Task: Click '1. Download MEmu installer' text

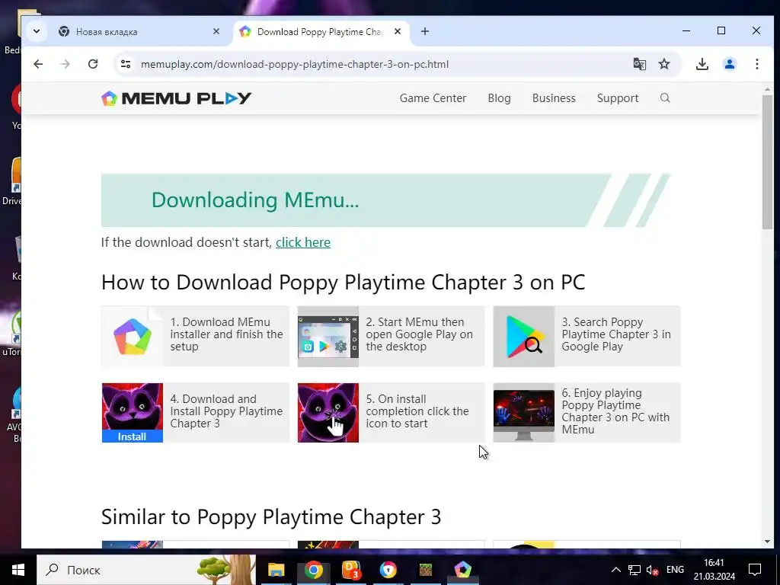Action: pos(226,334)
